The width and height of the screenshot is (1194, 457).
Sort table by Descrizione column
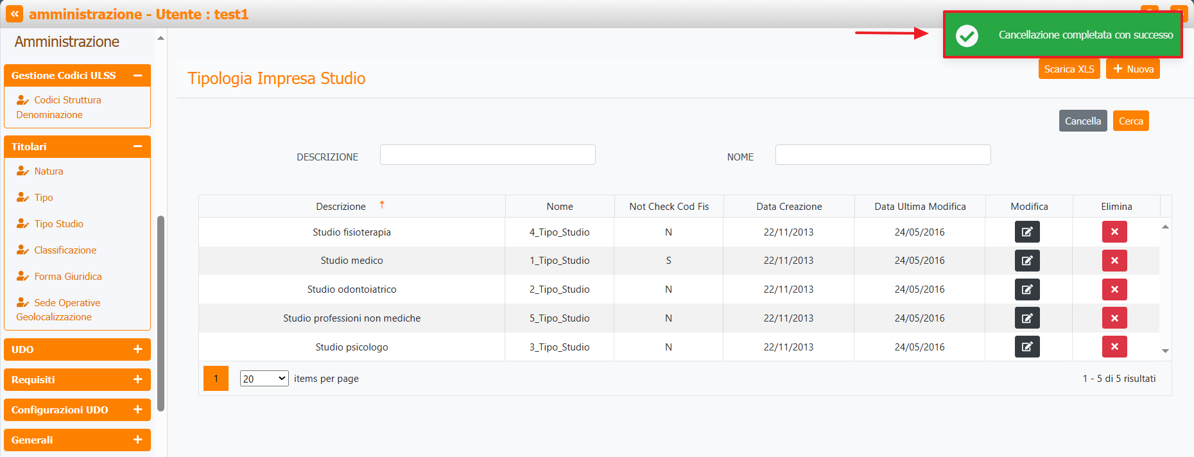point(341,207)
